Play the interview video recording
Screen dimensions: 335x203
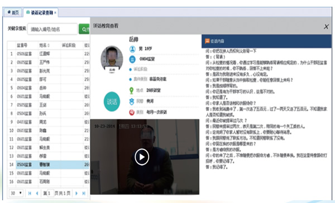(142, 157)
